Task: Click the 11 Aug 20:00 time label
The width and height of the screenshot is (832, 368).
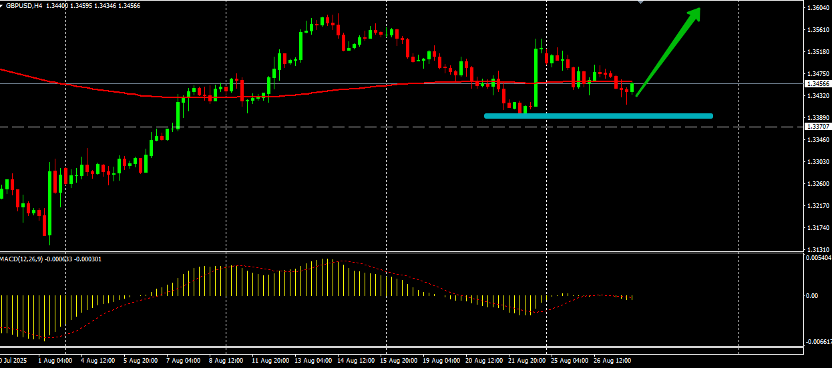Action: point(269,361)
